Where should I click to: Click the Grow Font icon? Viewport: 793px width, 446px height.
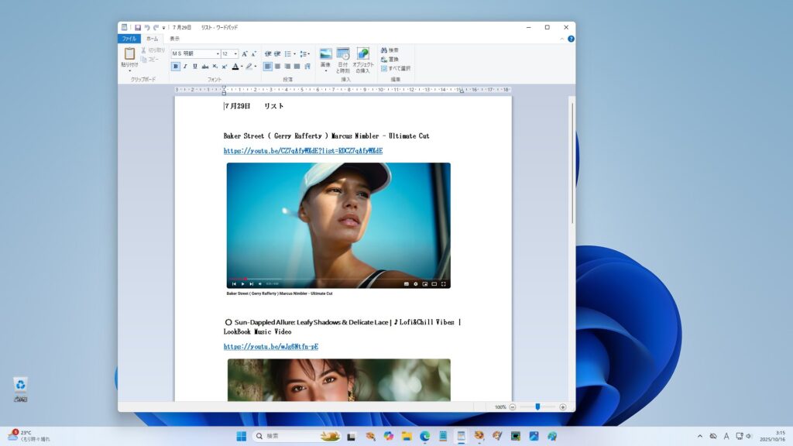click(245, 54)
